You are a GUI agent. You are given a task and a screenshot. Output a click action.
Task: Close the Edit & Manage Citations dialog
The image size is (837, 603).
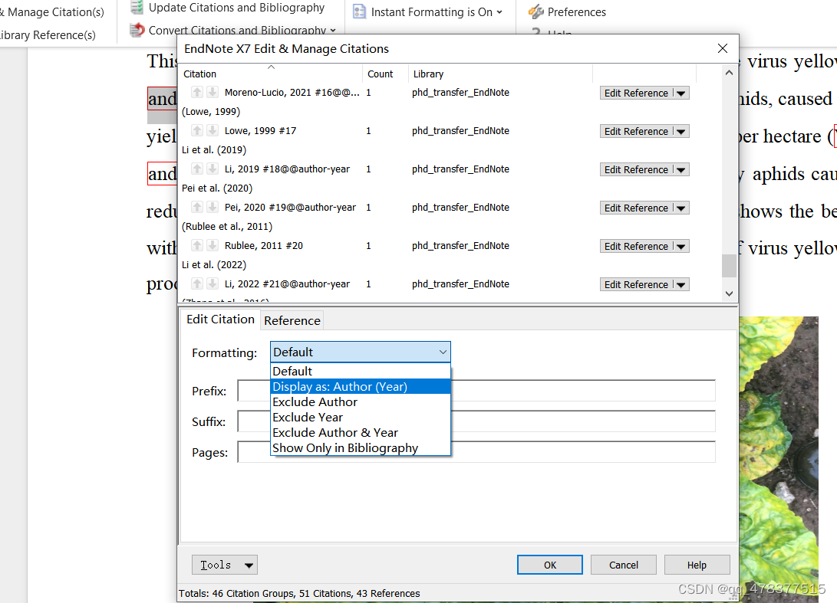tap(722, 48)
